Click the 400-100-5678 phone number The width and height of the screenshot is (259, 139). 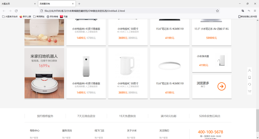click(210, 132)
